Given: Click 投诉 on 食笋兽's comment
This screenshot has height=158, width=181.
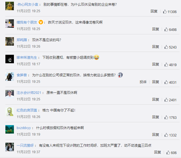Looking at the screenshot, I should (x=143, y=82).
